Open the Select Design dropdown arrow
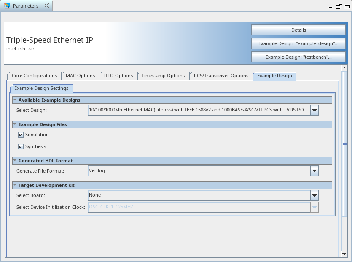Screen dimensions: 352x262 coord(314,110)
